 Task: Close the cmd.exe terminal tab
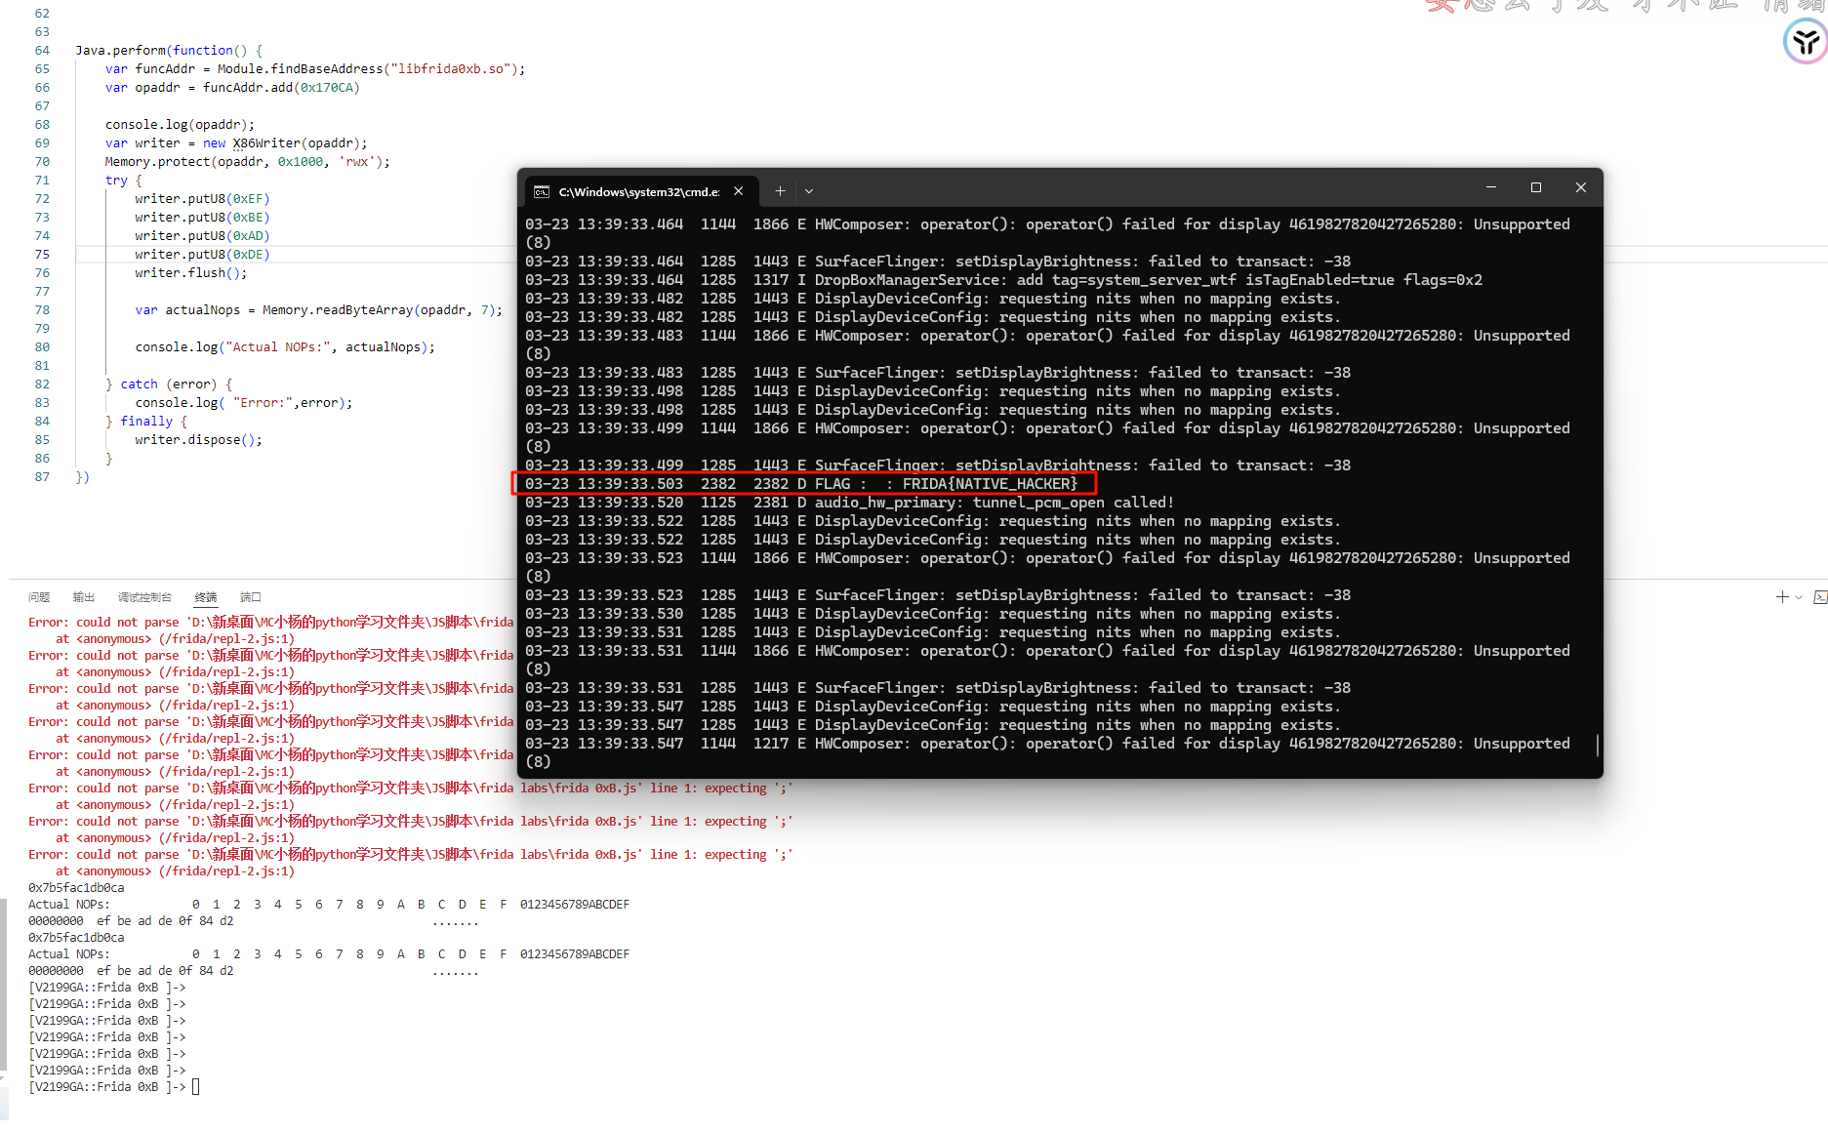point(739,191)
